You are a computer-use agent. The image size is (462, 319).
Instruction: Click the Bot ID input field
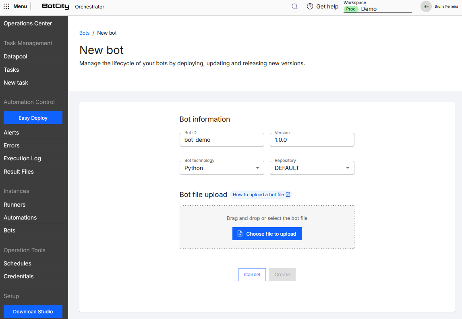tap(222, 140)
